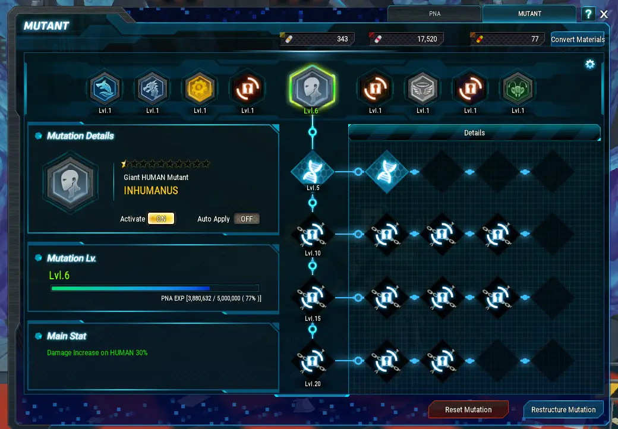This screenshot has width=618, height=429.
Task: Toggle the Activate ON switch
Action: click(x=161, y=219)
